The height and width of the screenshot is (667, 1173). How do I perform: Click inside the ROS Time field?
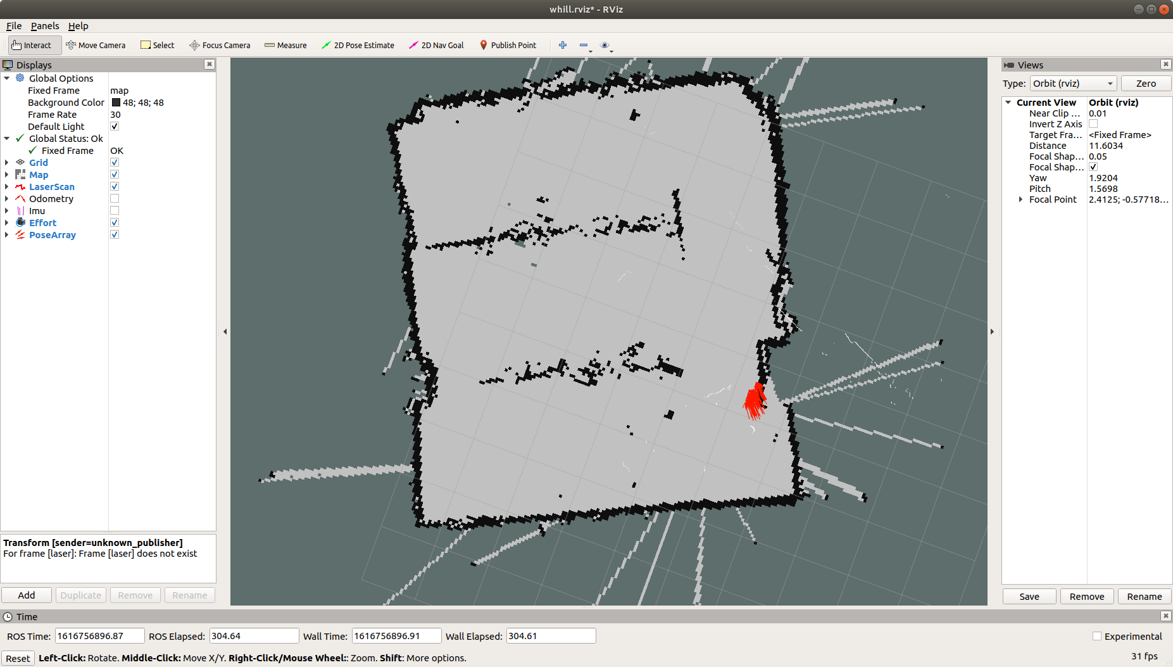[x=99, y=635]
